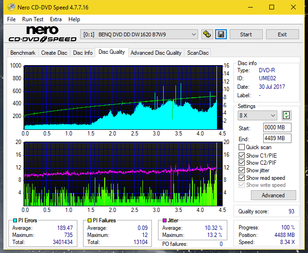Expand the 8 X speed dropdown
The width and height of the screenshot is (308, 253).
257,115
